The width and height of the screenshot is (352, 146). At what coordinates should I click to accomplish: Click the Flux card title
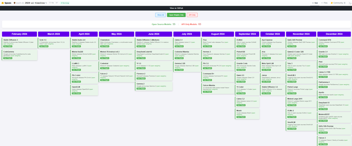tap(205, 40)
